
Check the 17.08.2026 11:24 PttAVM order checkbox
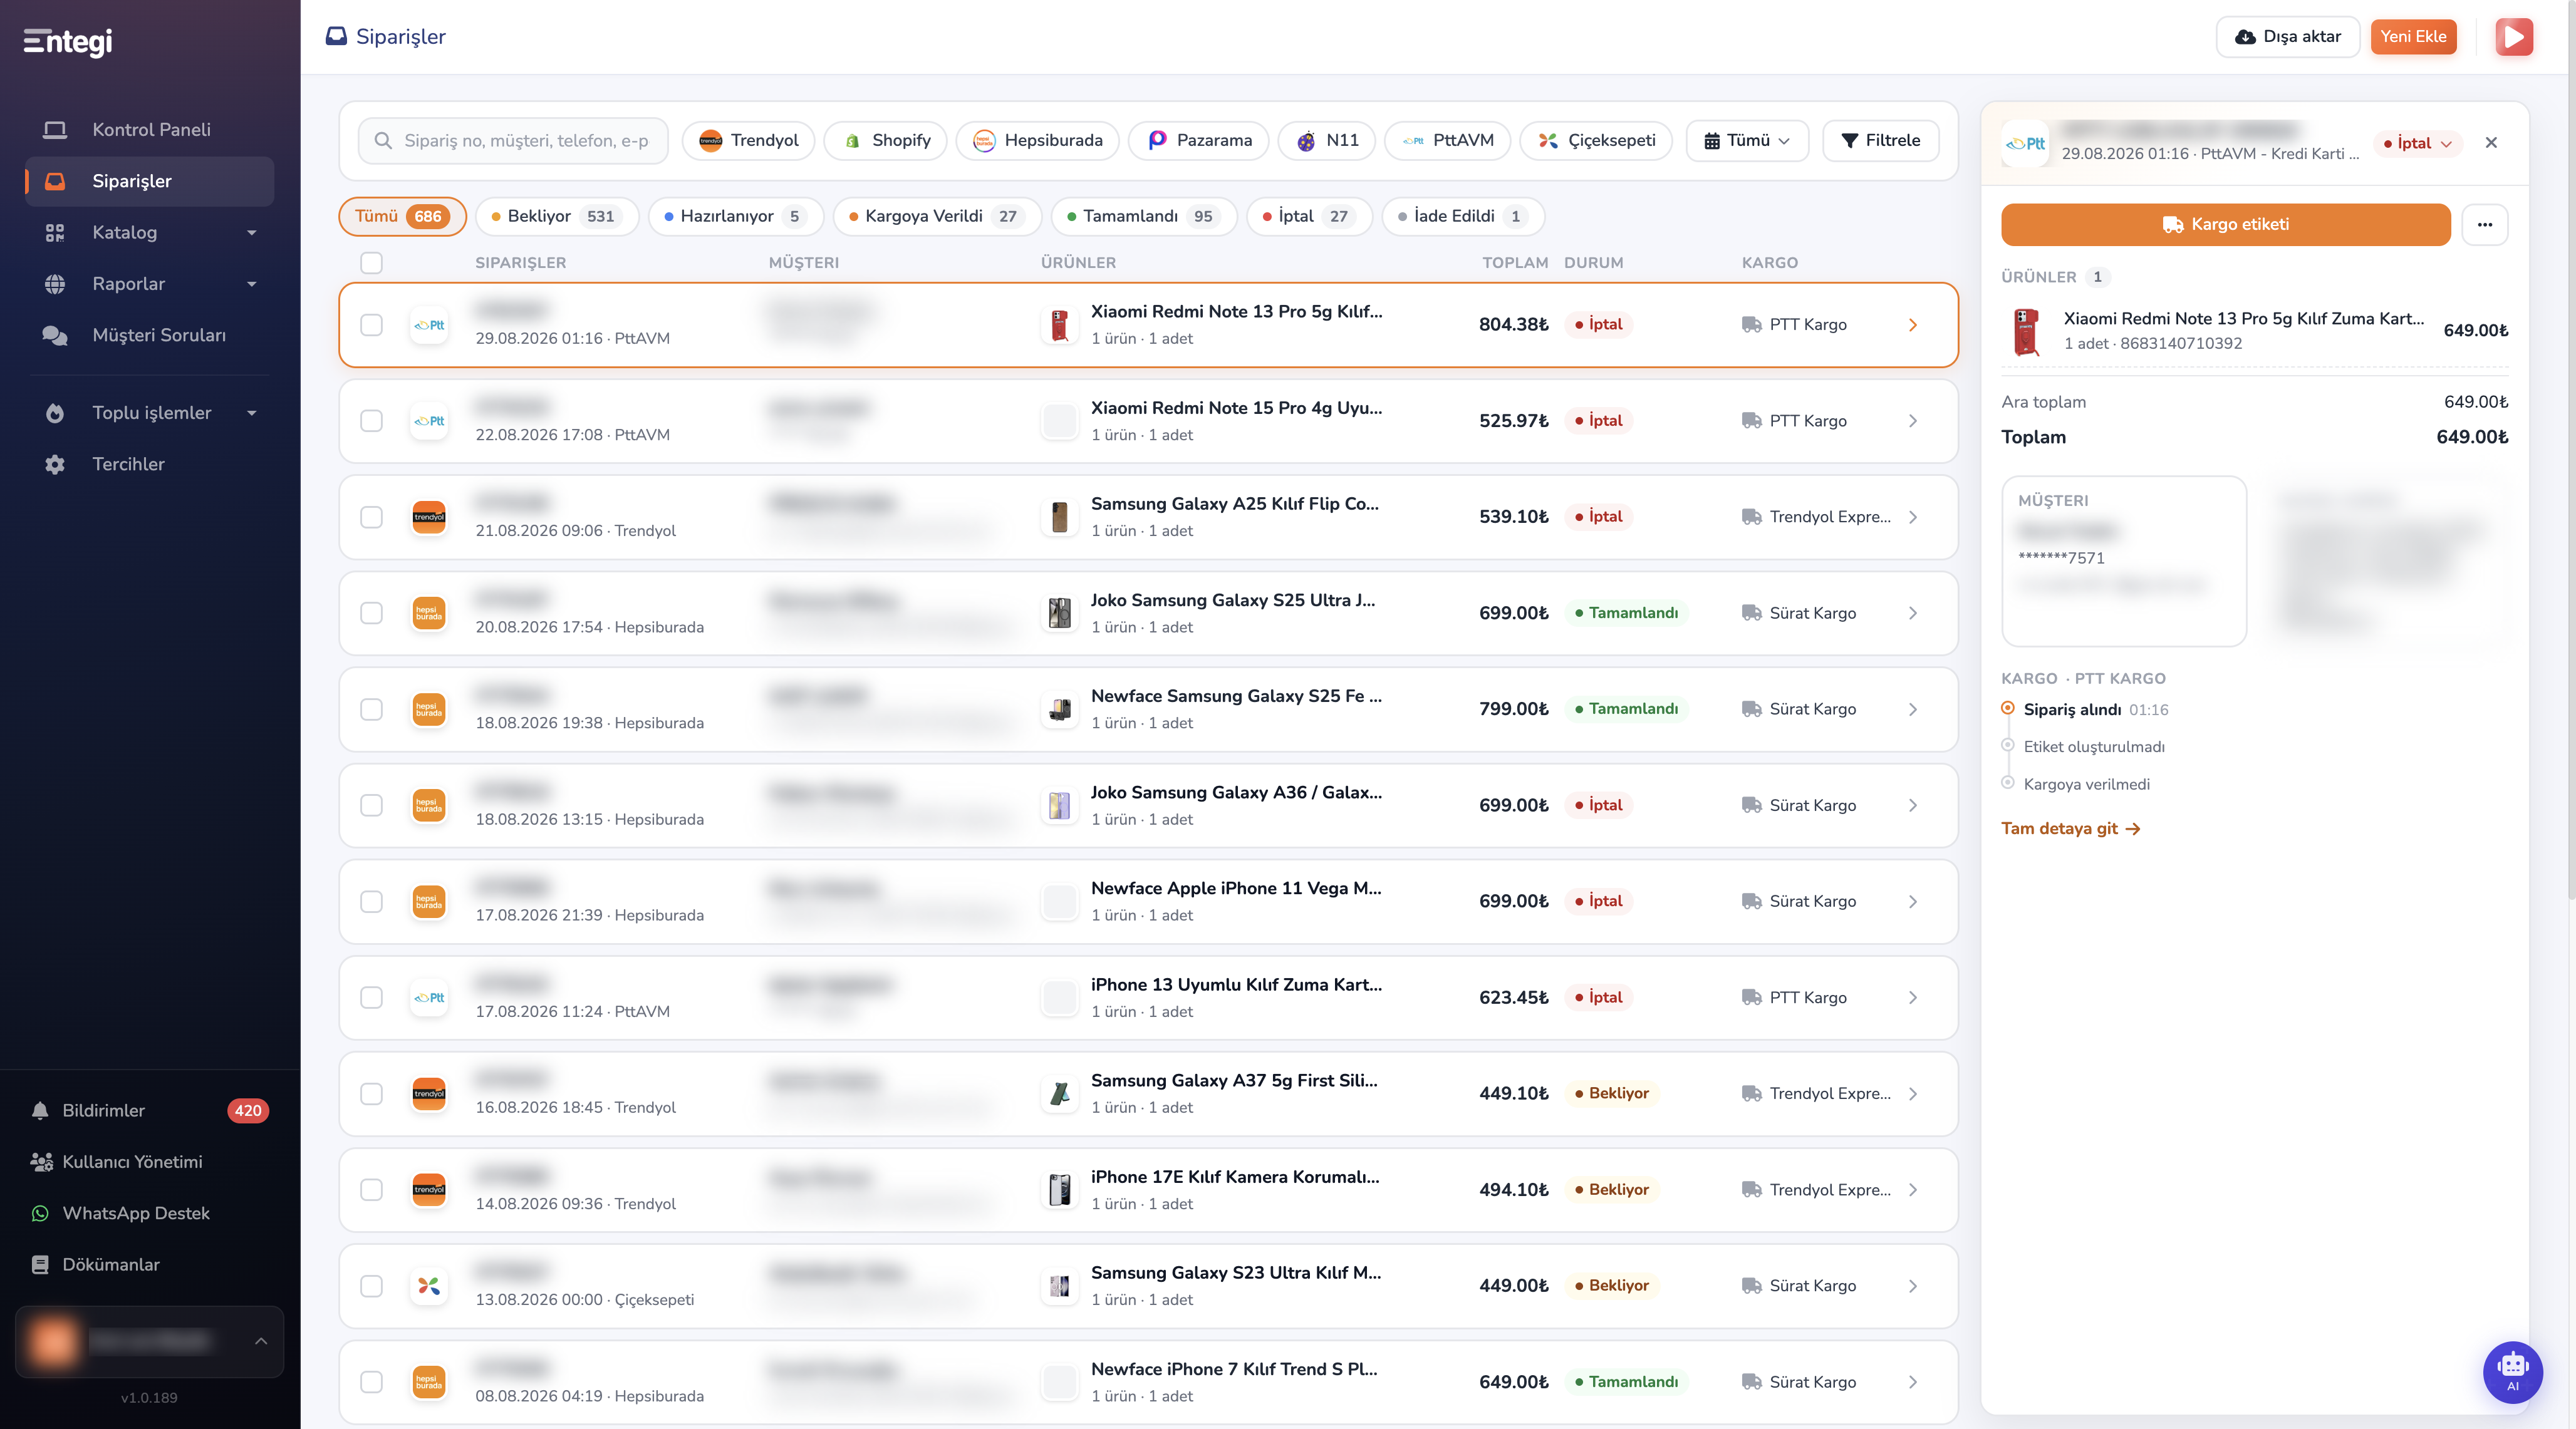click(371, 998)
